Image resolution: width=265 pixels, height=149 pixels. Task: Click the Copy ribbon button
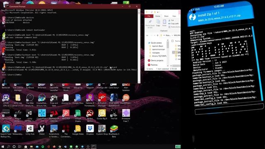tap(158, 23)
